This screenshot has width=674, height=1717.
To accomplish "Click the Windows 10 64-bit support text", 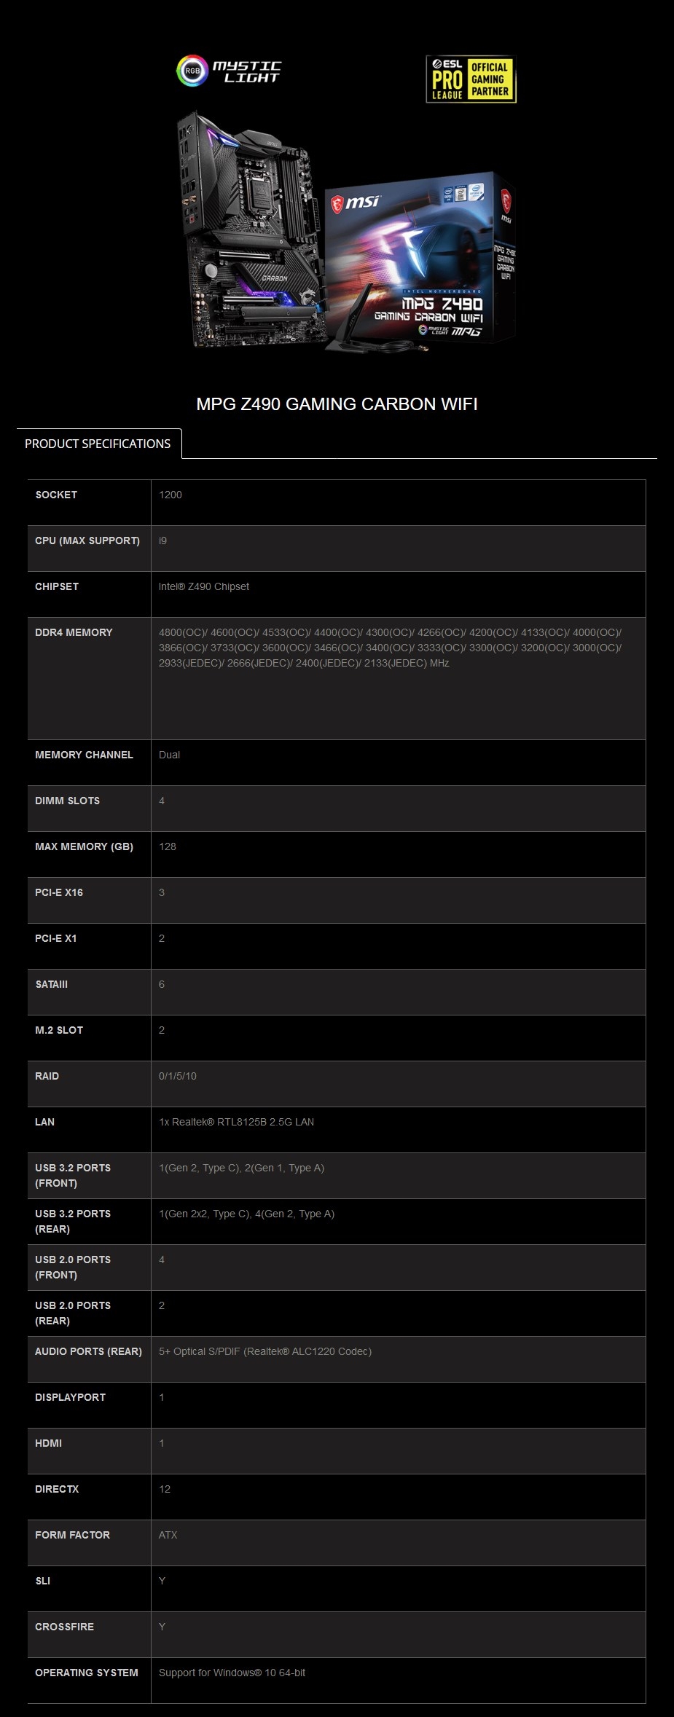I will pos(232,1673).
